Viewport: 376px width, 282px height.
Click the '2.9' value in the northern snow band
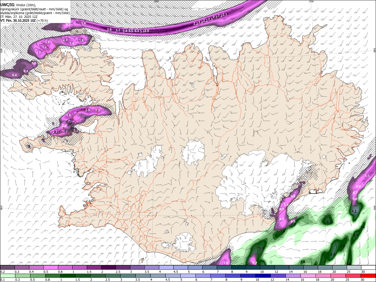click(x=147, y=31)
